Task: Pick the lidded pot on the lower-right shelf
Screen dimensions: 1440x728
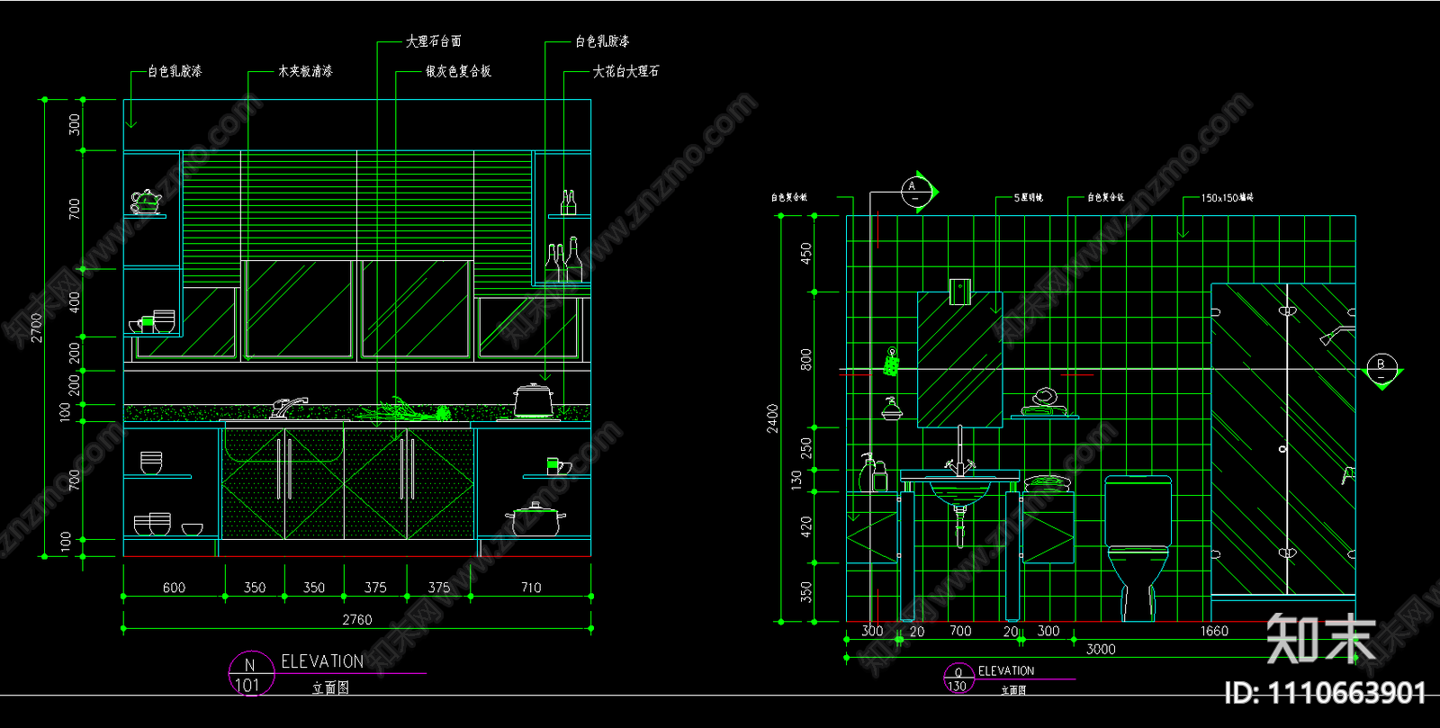Action: pyautogui.click(x=535, y=520)
